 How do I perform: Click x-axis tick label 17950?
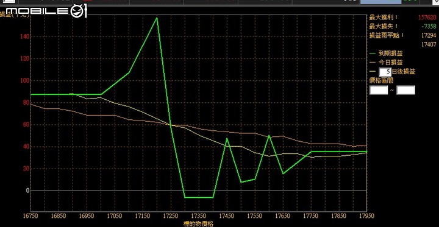click(x=366, y=216)
